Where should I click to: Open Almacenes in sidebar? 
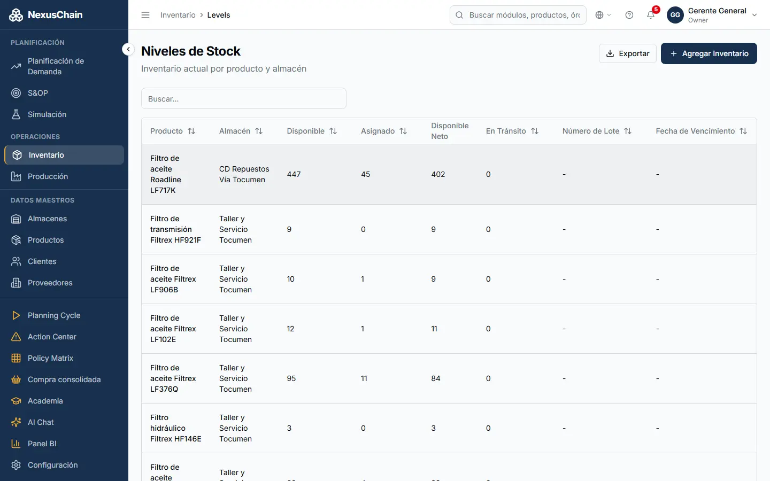point(64,219)
